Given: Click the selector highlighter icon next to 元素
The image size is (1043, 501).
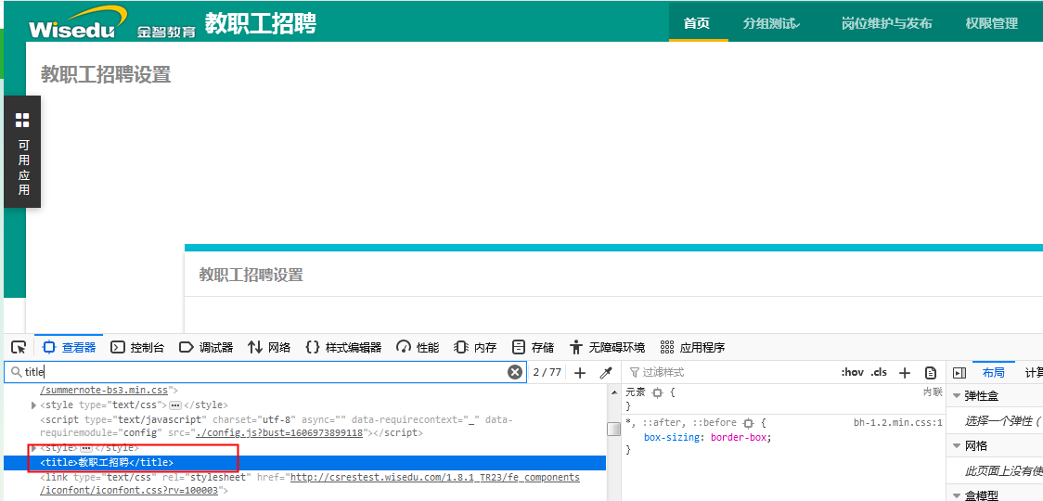Looking at the screenshot, I should pos(657,392).
